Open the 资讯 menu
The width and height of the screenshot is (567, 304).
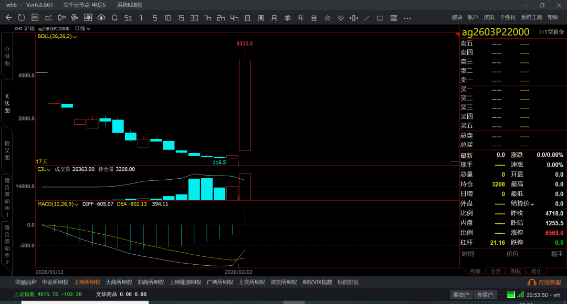[x=489, y=17]
